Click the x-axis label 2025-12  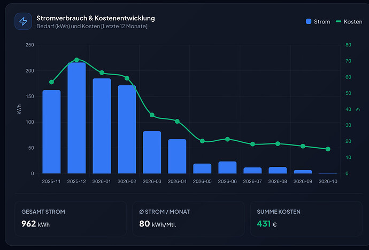click(76, 182)
